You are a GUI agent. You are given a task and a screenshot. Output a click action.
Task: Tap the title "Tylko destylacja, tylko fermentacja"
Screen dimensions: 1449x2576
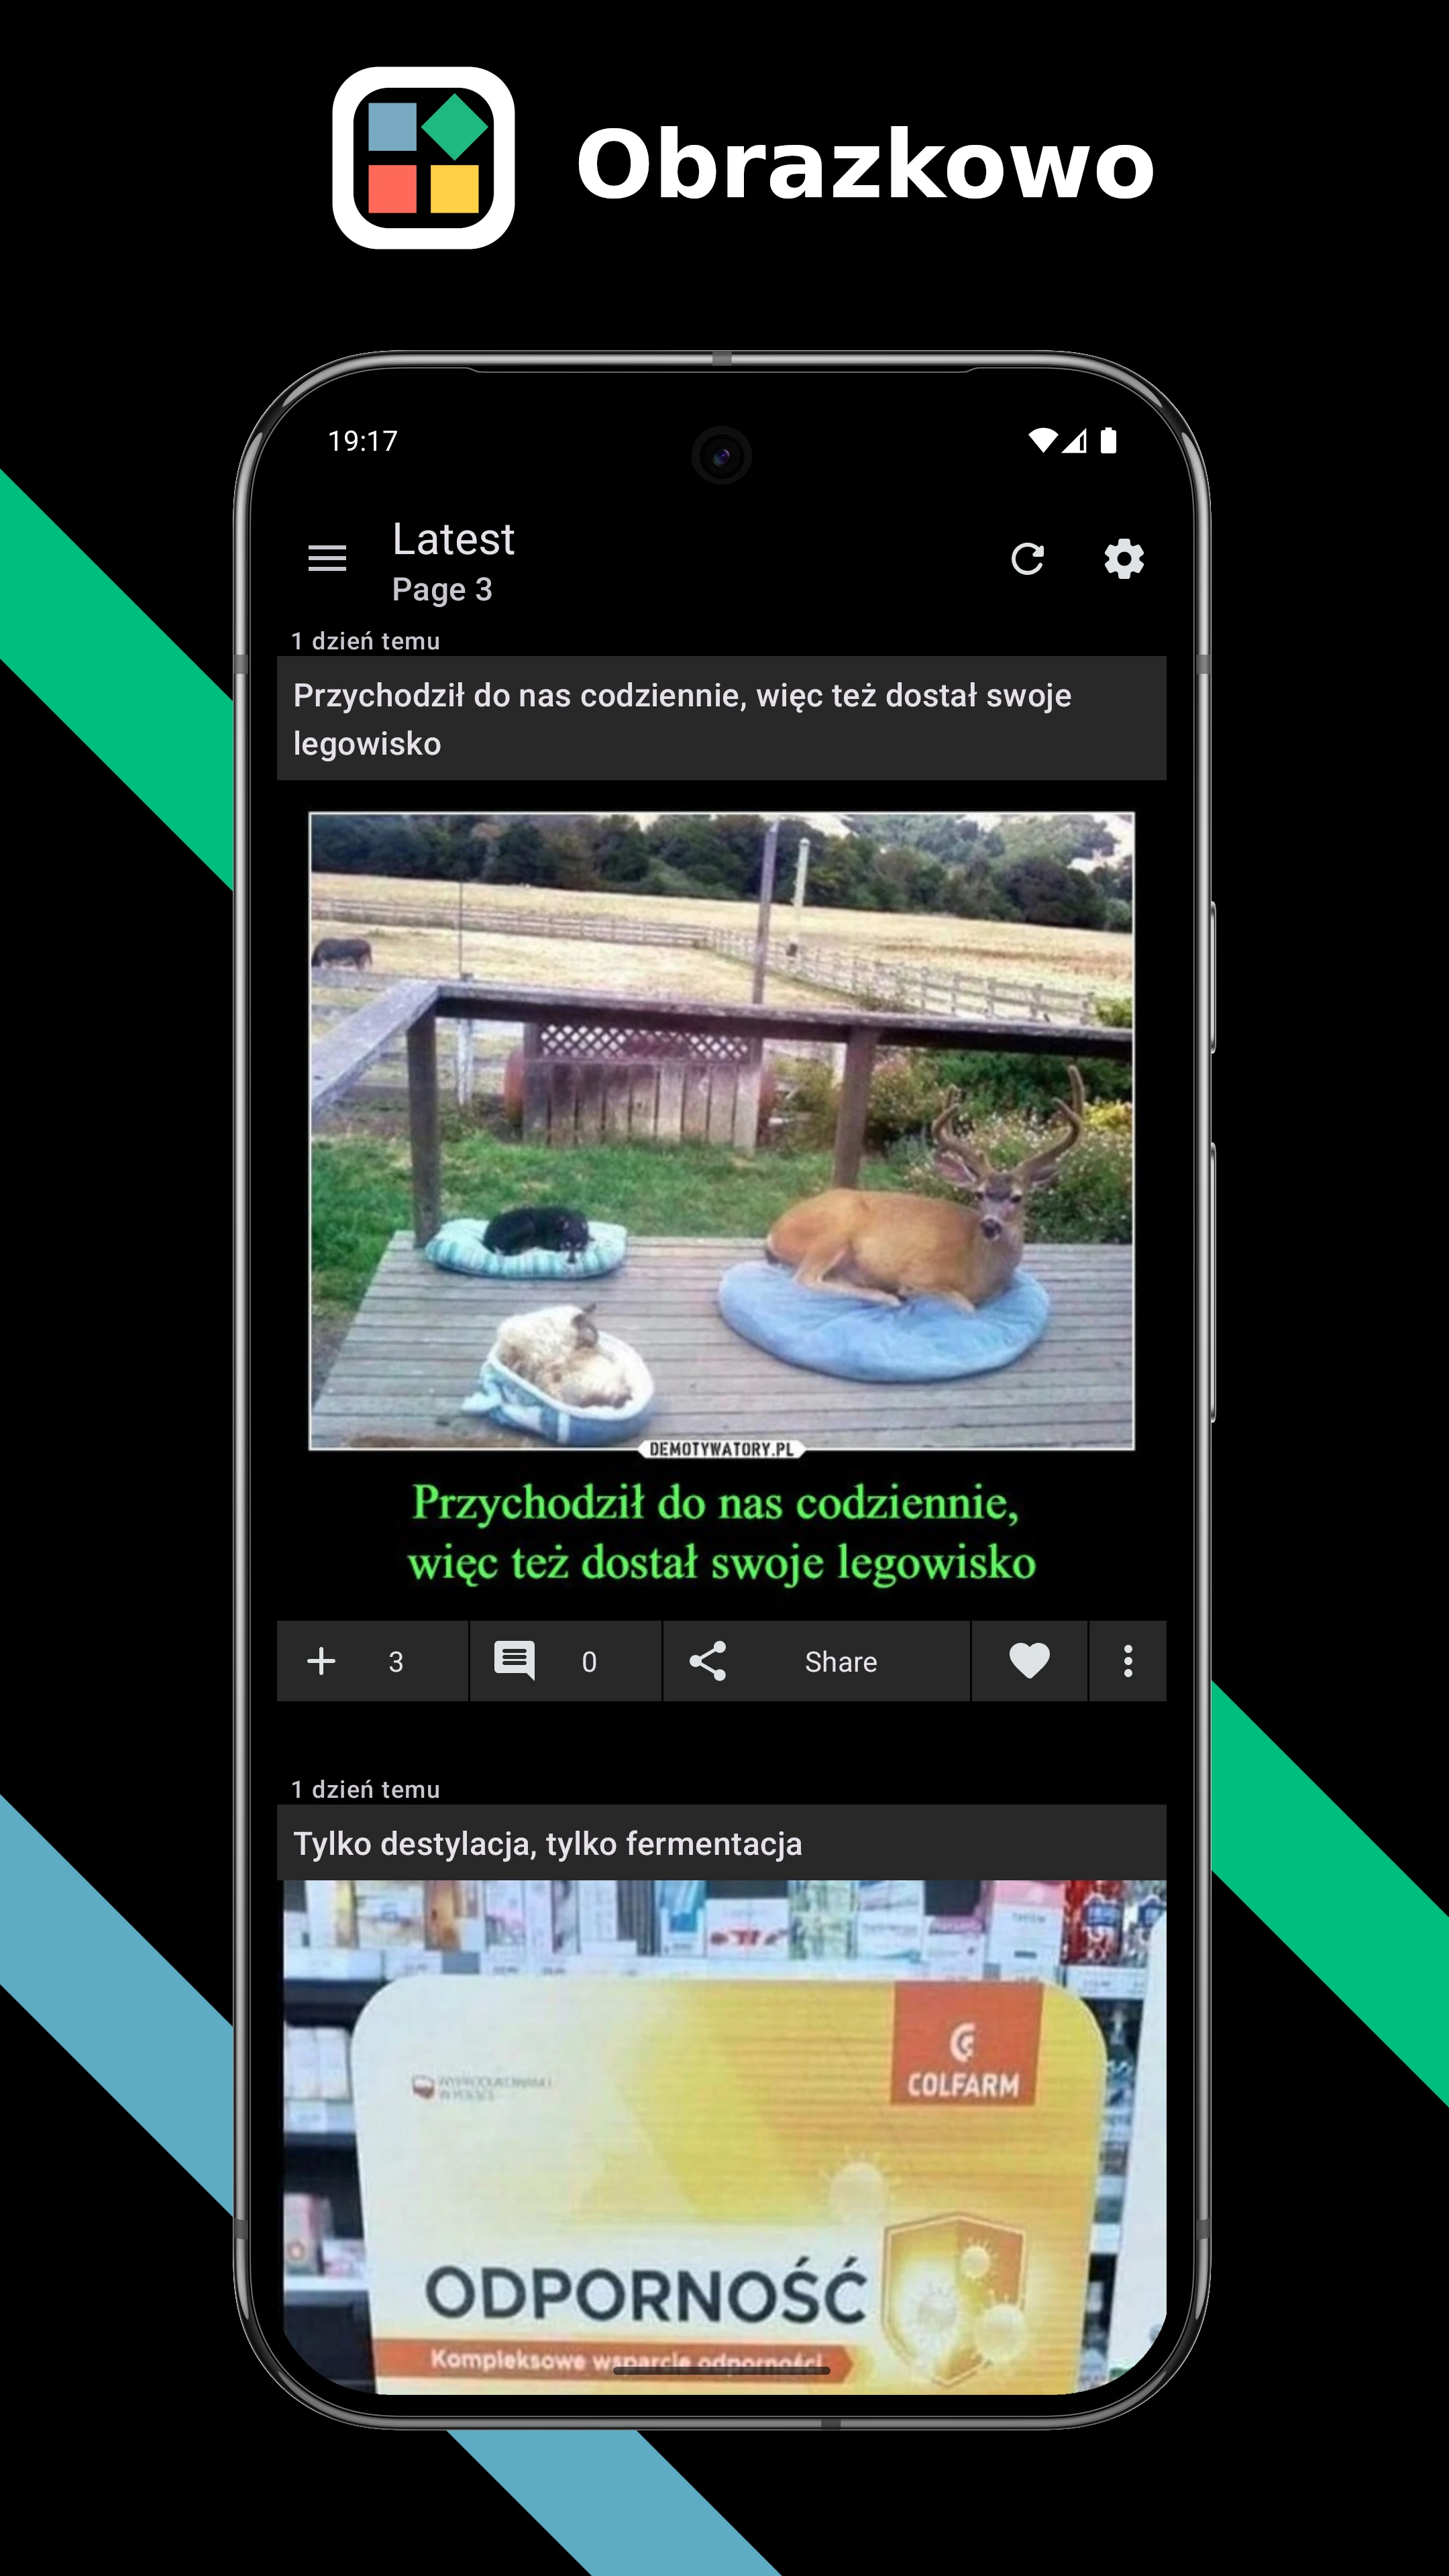pyautogui.click(x=721, y=1843)
